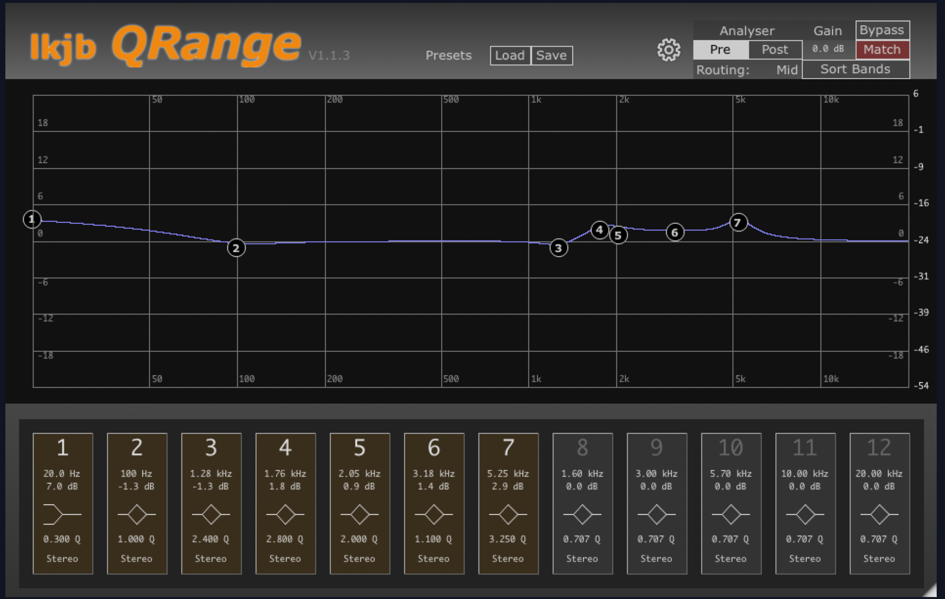The image size is (945, 599).
Task: Toggle band 10 on via its number
Action: coord(731,447)
